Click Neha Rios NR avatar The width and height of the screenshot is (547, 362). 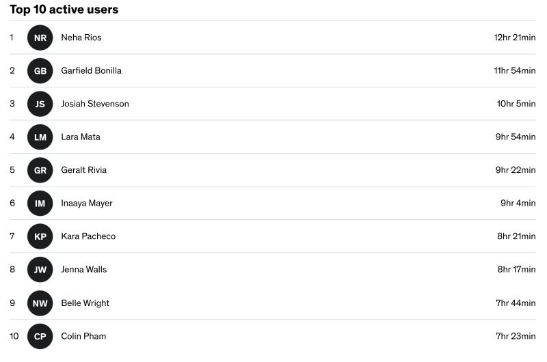tap(40, 38)
